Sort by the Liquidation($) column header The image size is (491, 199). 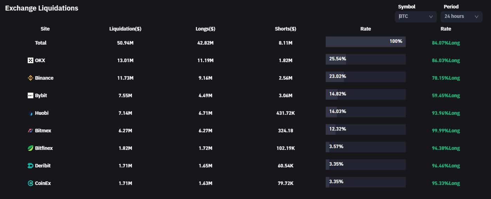[x=125, y=29]
